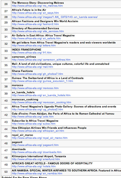Click 'Subtotal For the Page Views Above' text

24,177
